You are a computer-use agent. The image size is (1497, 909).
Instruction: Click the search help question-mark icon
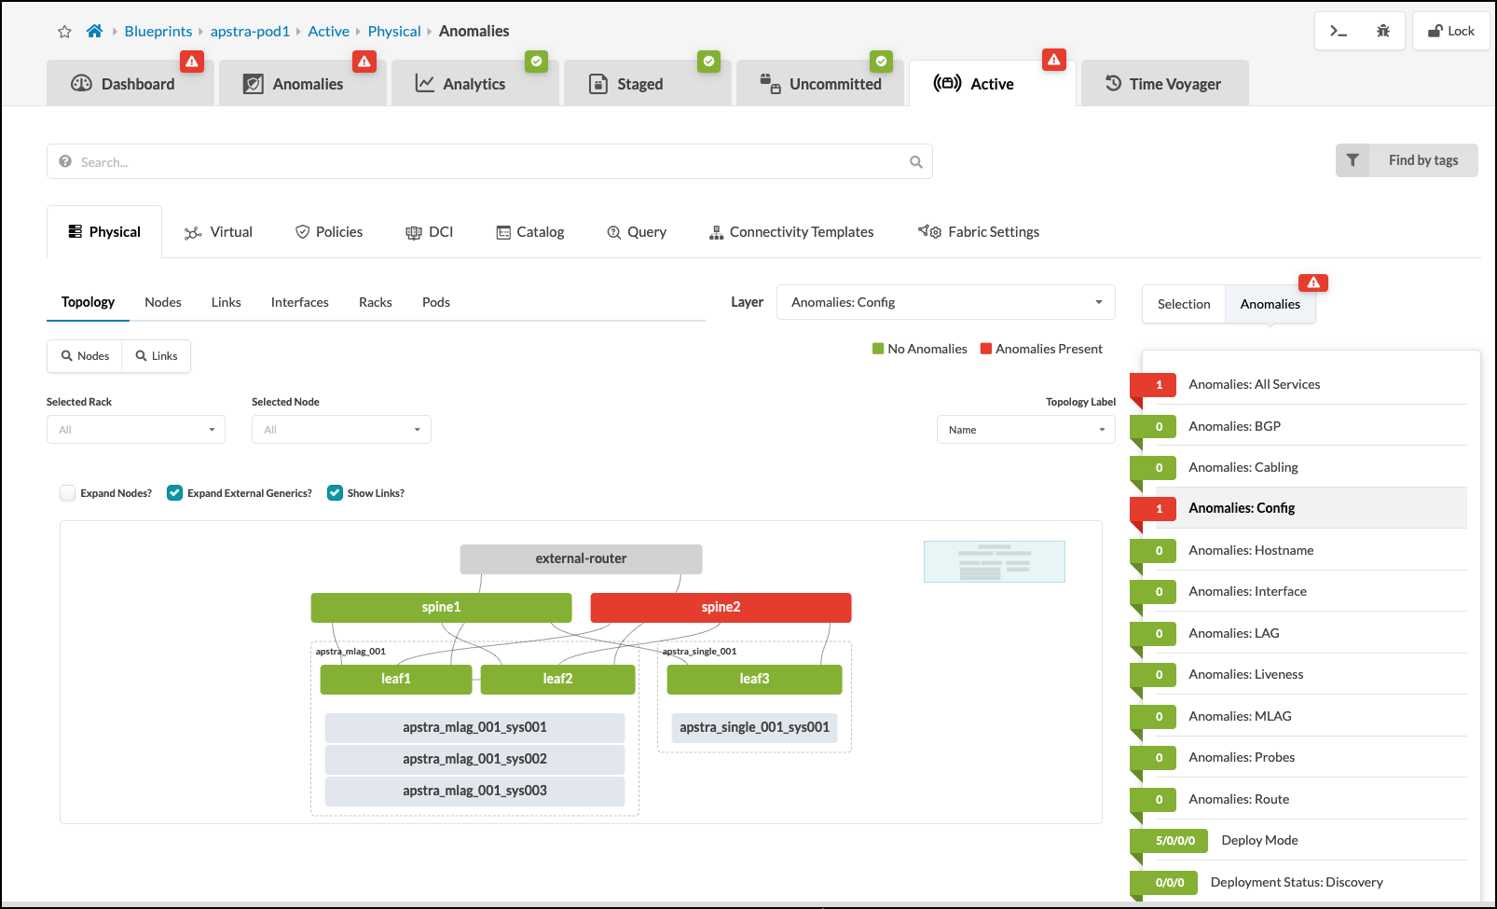[x=65, y=161]
